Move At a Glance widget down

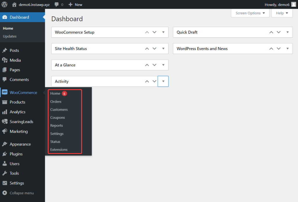pyautogui.click(x=155, y=65)
